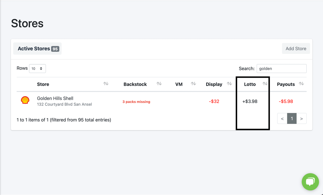Select the Active Stores tab
Viewport: 323px width, 195px height.
pos(38,49)
